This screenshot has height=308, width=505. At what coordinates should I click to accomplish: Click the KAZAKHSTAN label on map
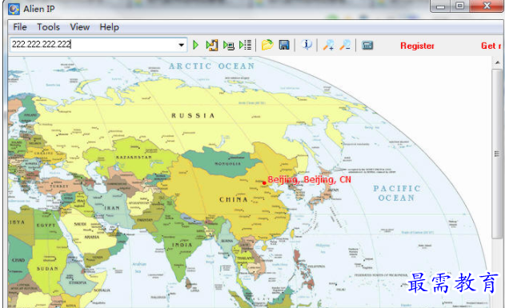[x=134, y=158]
